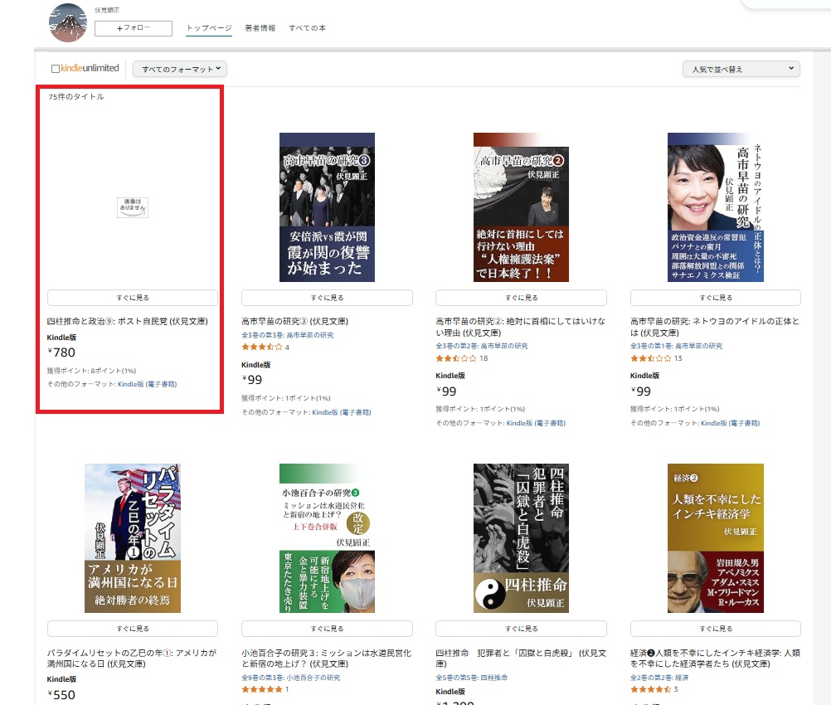This screenshot has height=705, width=831.
Task: Open the すべてのフォーマット dropdown
Action: click(180, 70)
